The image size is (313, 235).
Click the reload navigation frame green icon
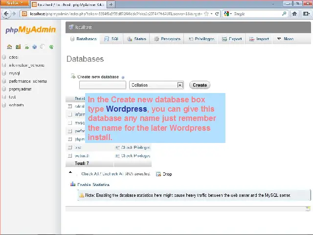(x=51, y=47)
